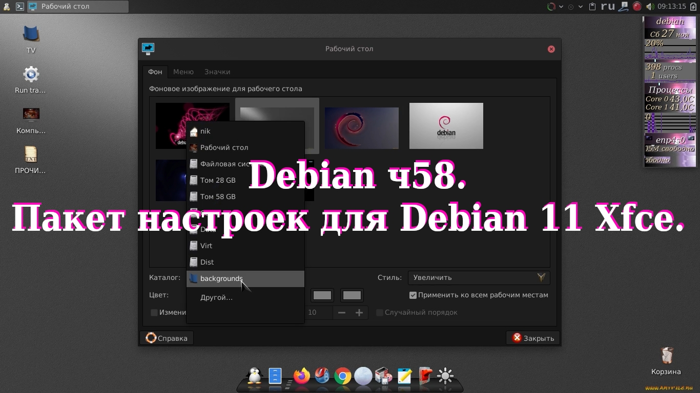Viewport: 700px width, 393px height.
Task: Select Dist in the catalog list
Action: pyautogui.click(x=245, y=262)
